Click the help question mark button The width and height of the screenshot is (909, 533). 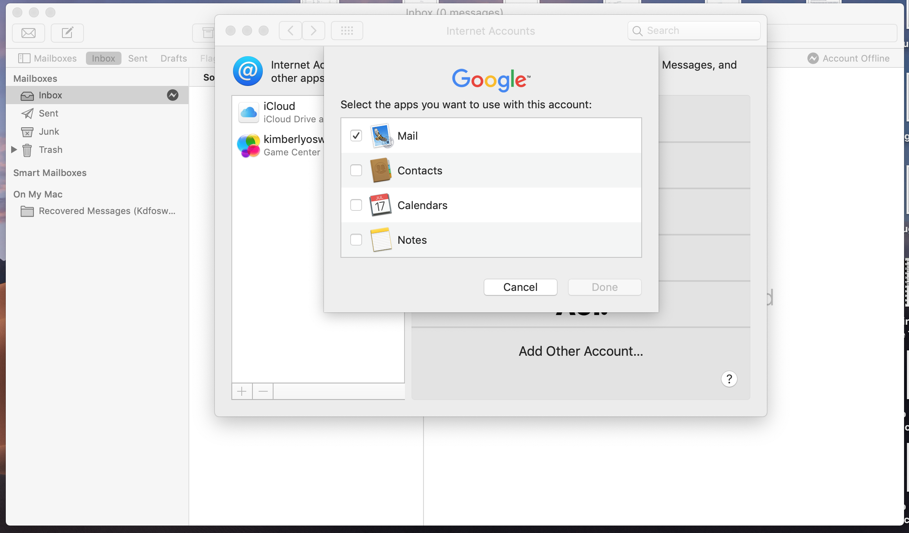point(729,378)
